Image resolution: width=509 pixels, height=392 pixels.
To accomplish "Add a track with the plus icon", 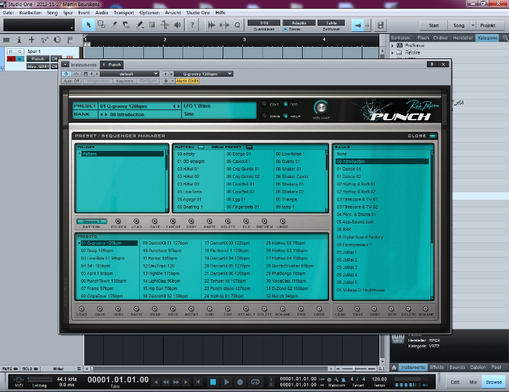I will point(31,40).
